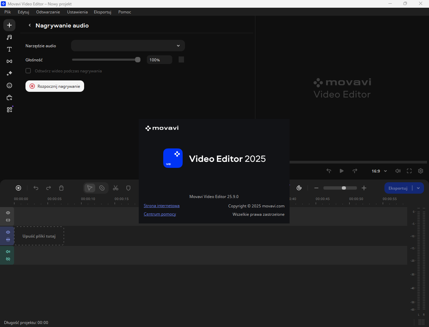The width and height of the screenshot is (429, 327).
Task: Open the Odtwarzanie menu
Action: [48, 12]
